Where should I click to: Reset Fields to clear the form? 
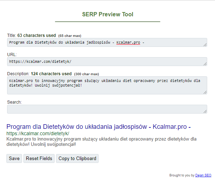[x=39, y=158]
